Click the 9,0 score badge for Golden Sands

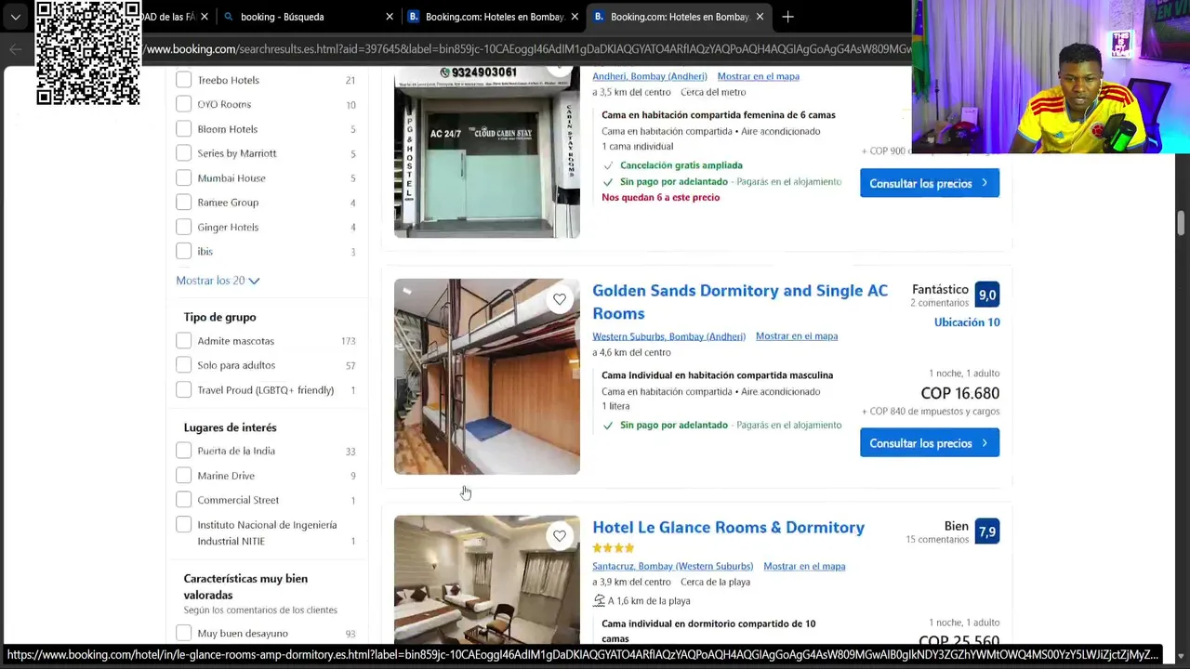(x=987, y=295)
